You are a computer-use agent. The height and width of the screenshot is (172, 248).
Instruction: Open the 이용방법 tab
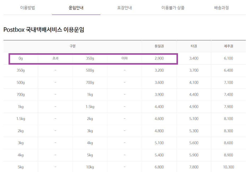pos(28,8)
